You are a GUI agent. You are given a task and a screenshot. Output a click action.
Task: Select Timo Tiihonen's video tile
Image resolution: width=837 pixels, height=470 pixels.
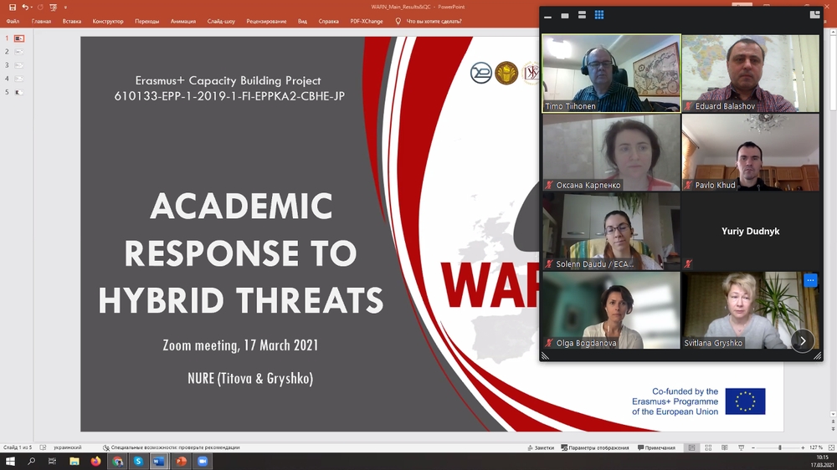(611, 73)
